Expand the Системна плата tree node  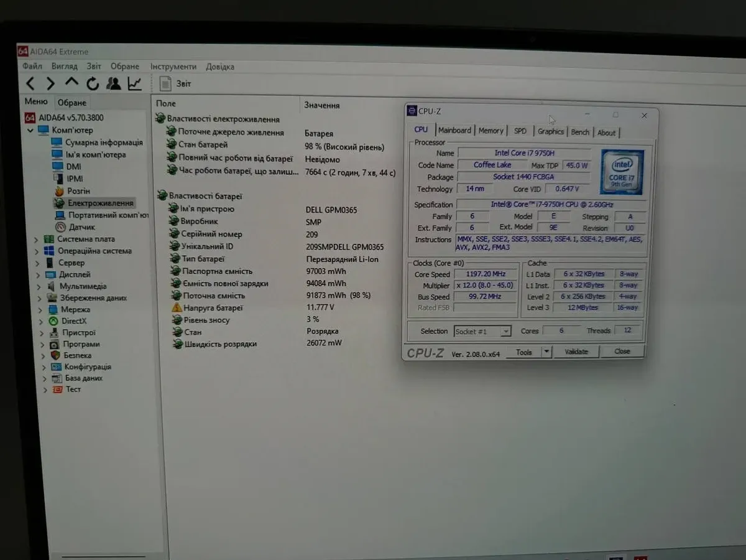(37, 239)
